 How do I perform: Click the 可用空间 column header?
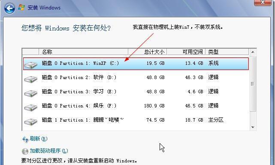pos(186,52)
